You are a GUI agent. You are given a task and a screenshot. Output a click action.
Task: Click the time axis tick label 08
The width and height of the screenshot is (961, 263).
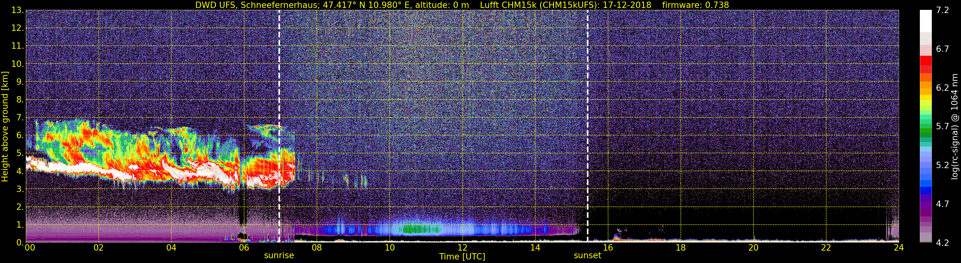click(x=317, y=248)
